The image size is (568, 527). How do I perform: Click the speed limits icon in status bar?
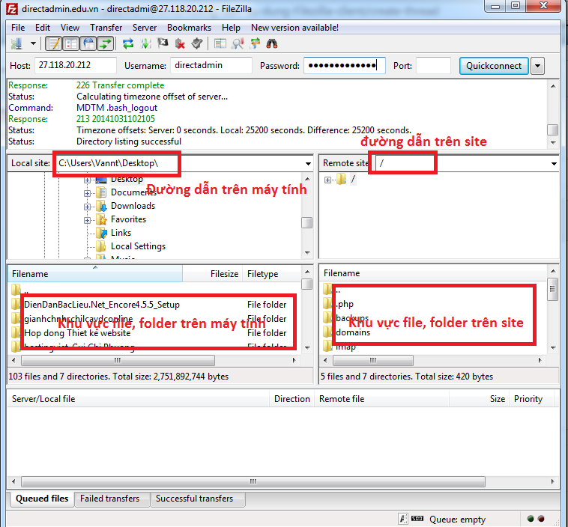tap(417, 519)
